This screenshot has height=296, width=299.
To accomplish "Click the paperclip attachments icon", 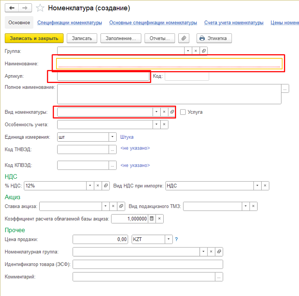I will pyautogui.click(x=184, y=38).
